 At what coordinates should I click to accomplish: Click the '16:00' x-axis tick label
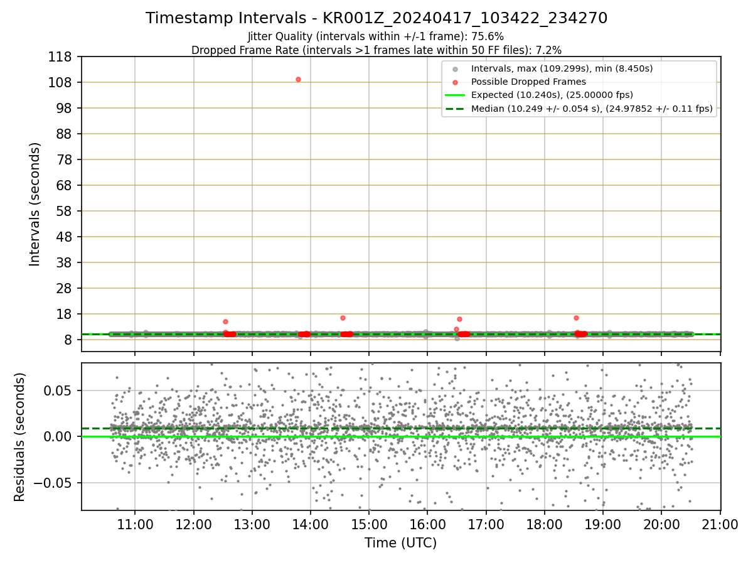(427, 525)
